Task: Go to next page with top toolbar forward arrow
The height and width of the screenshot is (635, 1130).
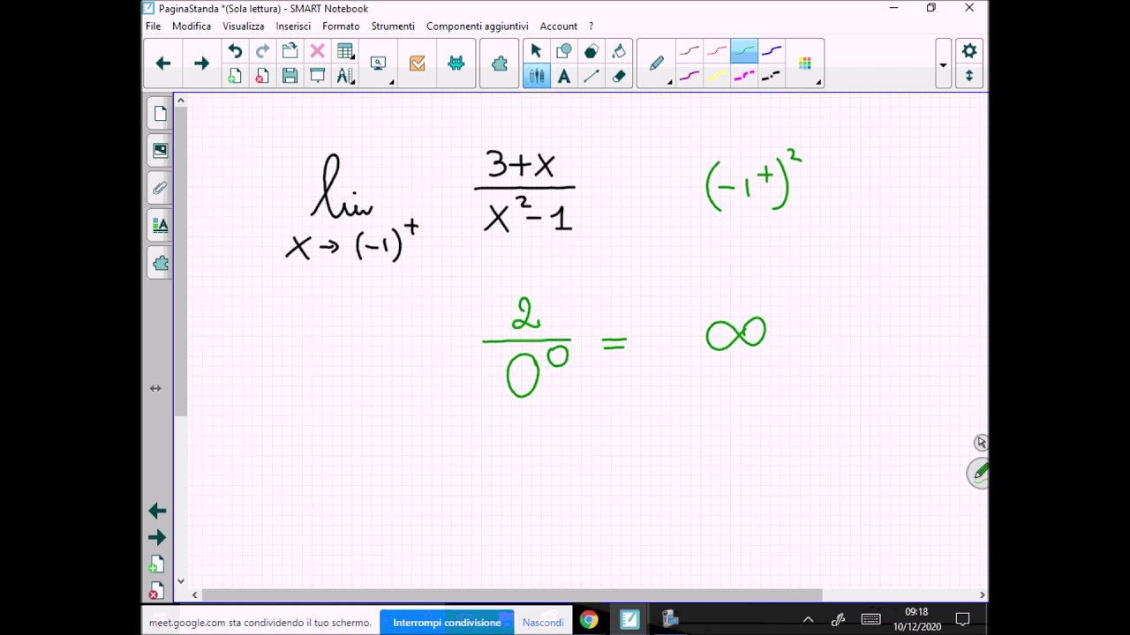Action: pyautogui.click(x=201, y=63)
